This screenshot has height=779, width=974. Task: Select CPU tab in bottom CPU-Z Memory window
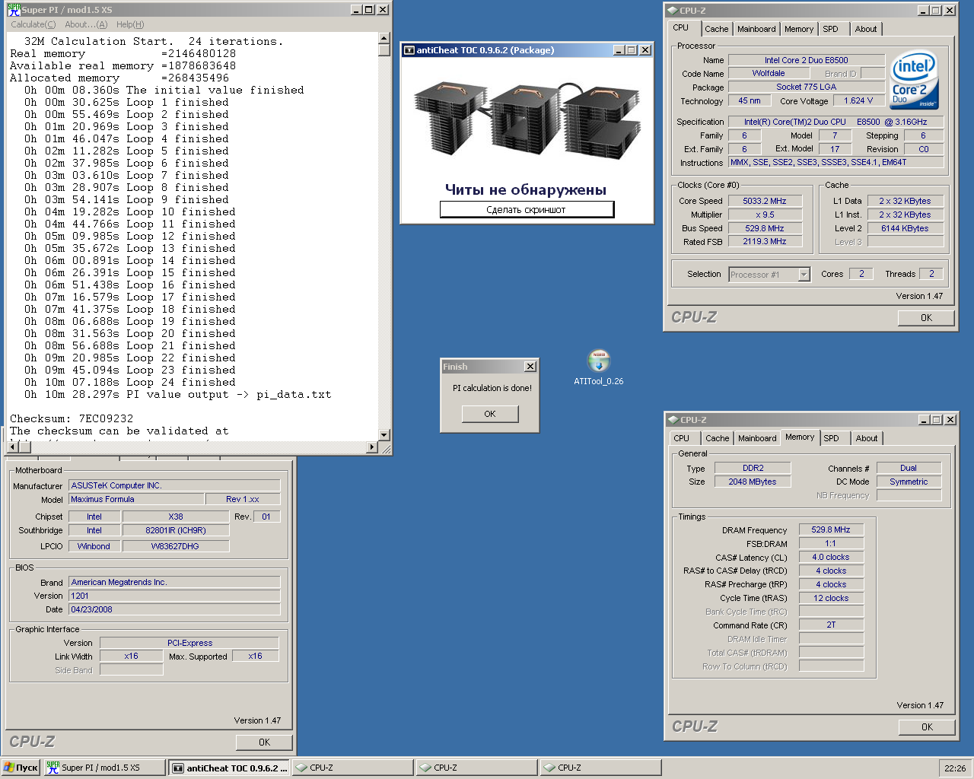(682, 438)
